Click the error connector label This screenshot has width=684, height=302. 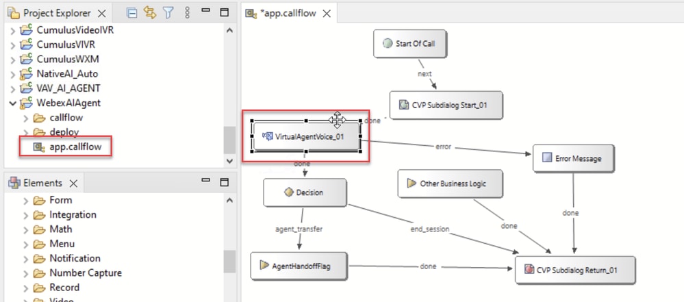(x=443, y=147)
